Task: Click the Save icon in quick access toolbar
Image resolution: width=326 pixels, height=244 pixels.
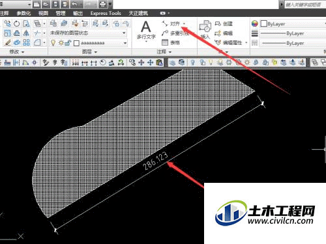Action: tap(55, 4)
